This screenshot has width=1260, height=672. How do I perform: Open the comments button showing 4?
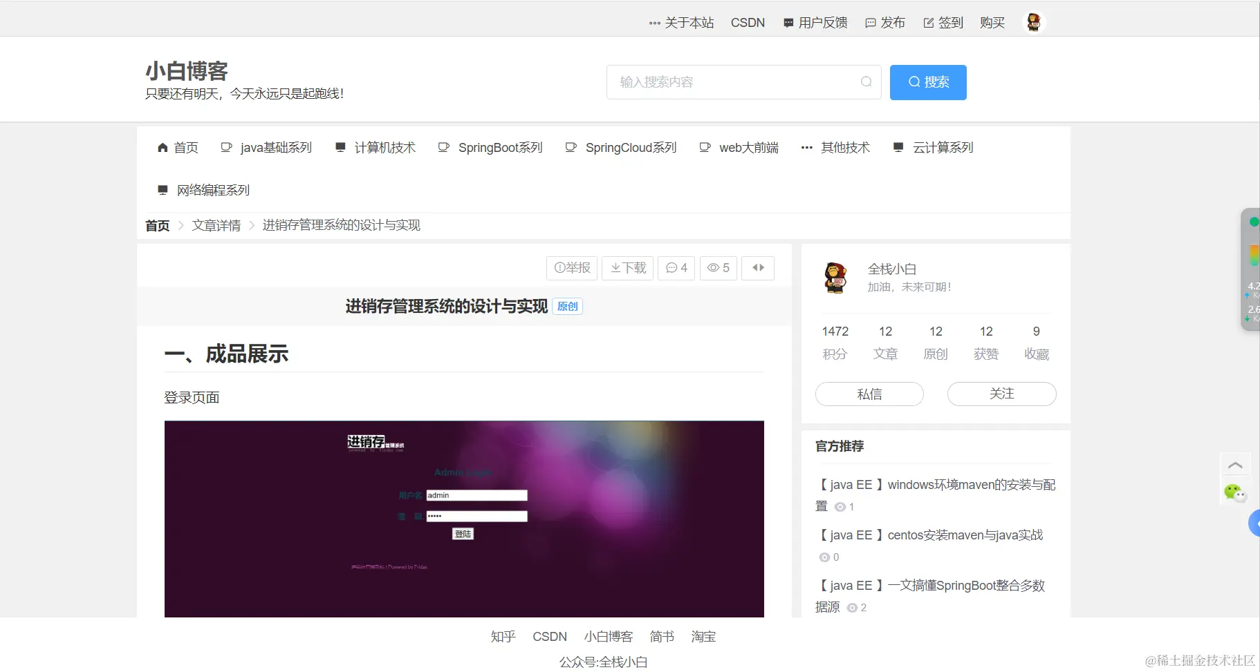(676, 268)
